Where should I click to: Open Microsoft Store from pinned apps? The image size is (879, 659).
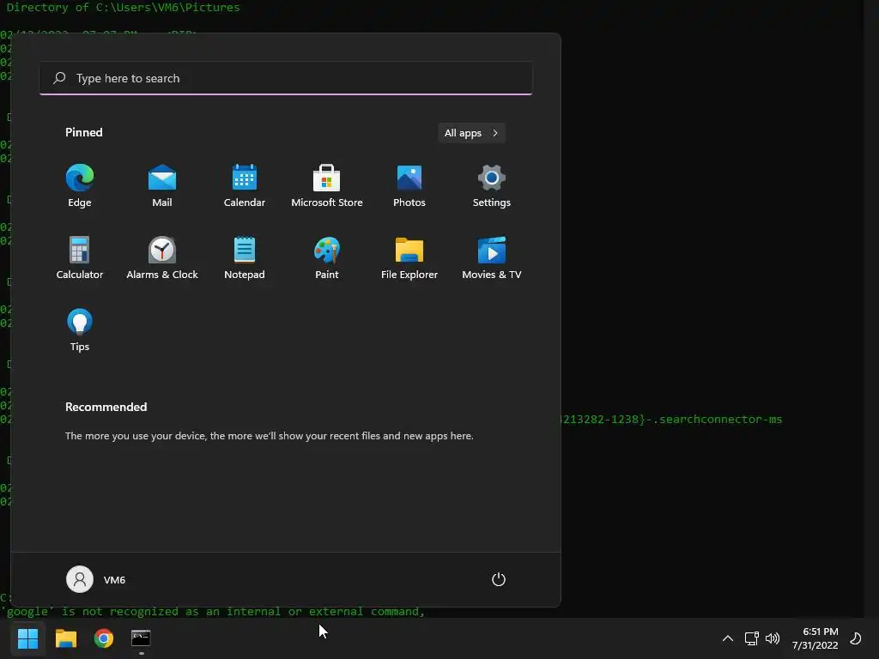(x=327, y=186)
